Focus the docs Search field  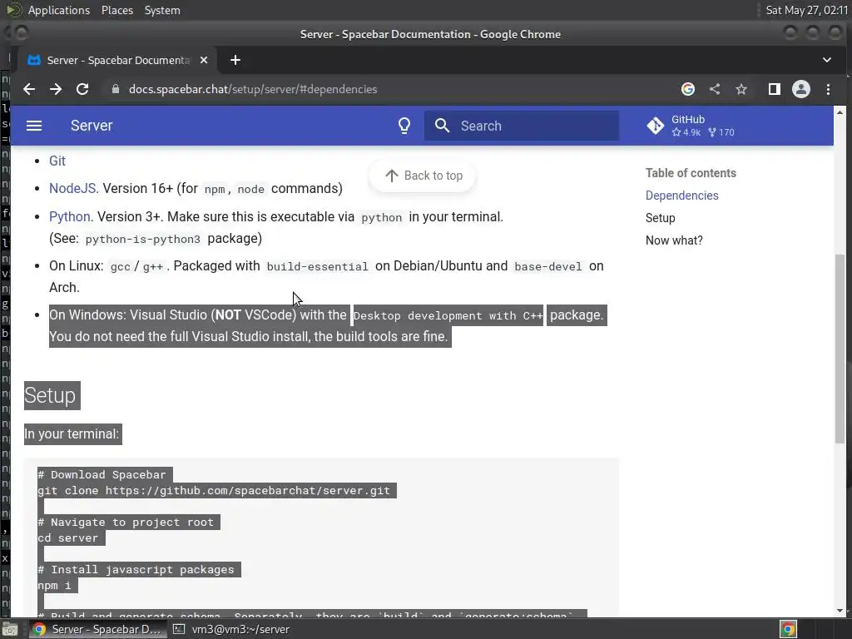point(522,126)
